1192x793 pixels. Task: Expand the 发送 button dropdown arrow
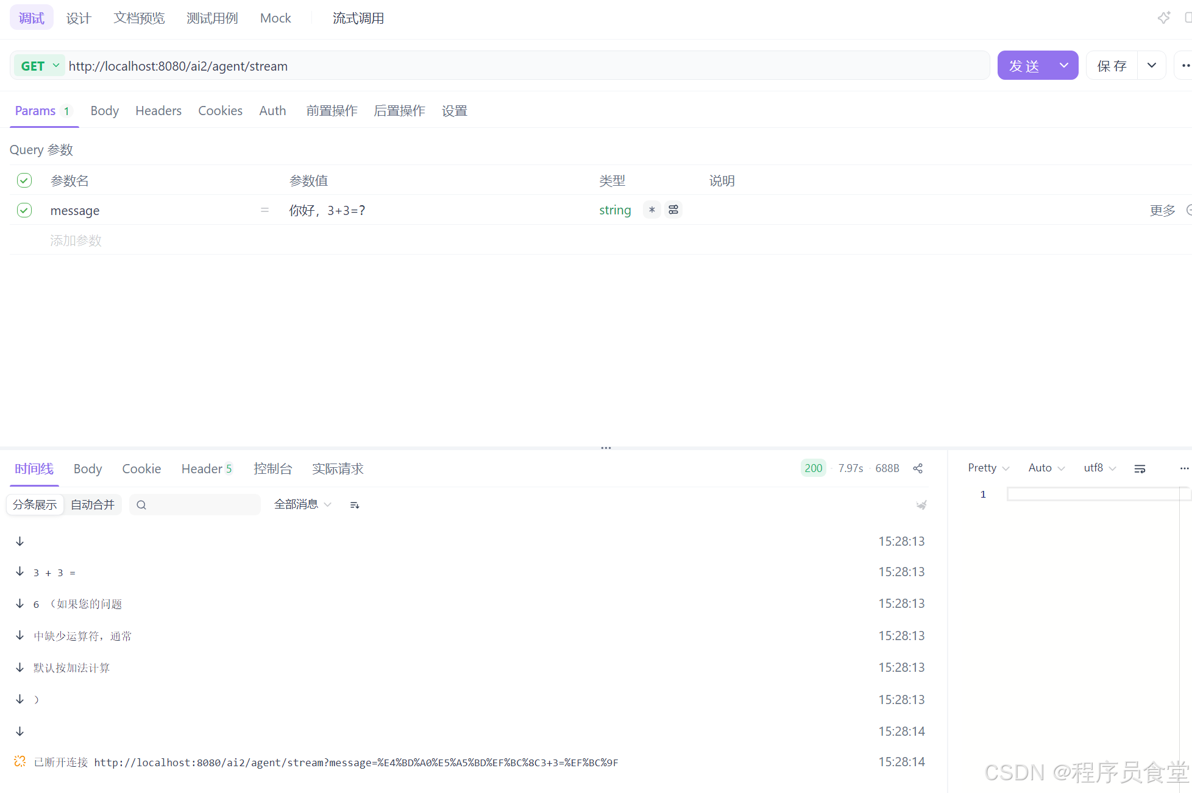coord(1064,66)
